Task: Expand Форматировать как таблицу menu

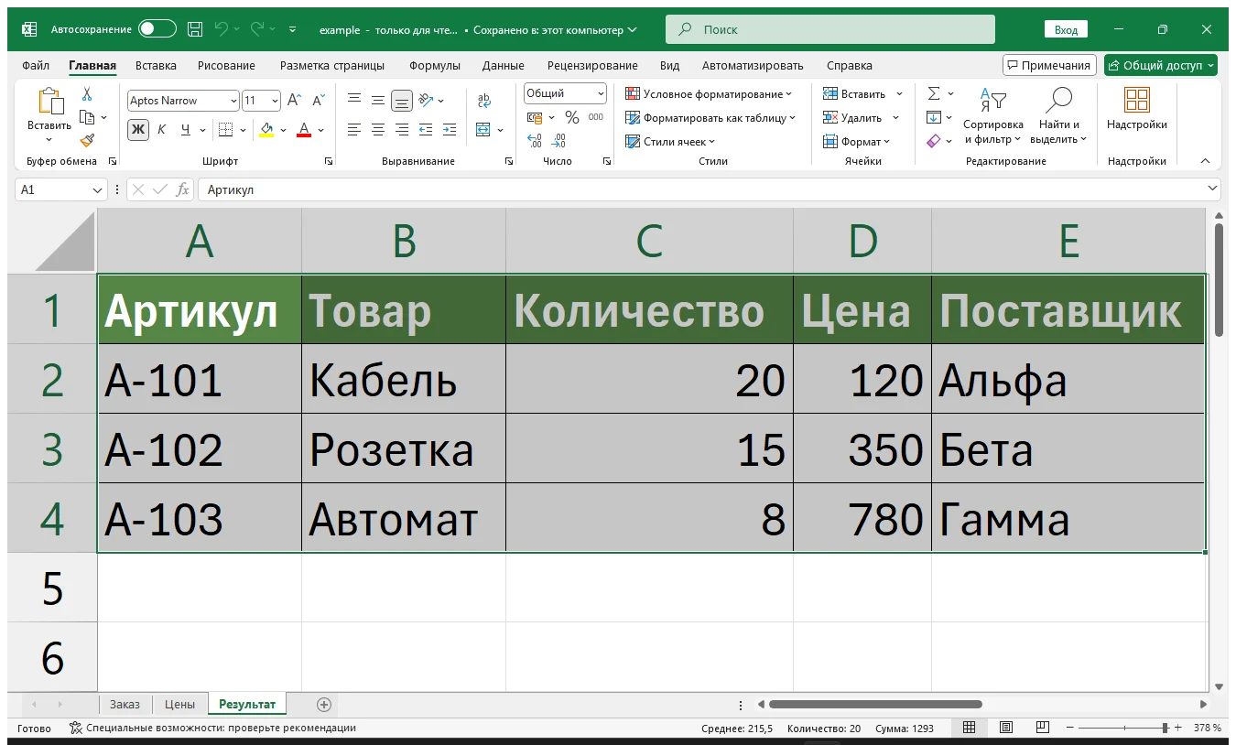Action: [x=710, y=117]
